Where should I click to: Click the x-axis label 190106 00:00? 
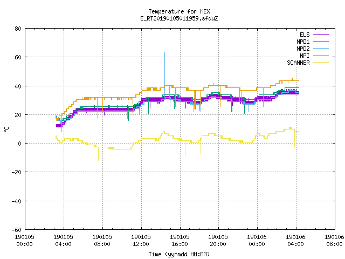(257, 241)
